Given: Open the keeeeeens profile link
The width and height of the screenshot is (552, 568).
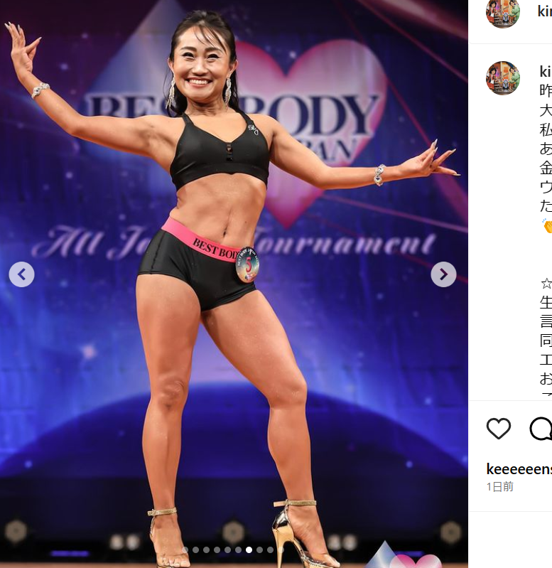Looking at the screenshot, I should pyautogui.click(x=519, y=469).
